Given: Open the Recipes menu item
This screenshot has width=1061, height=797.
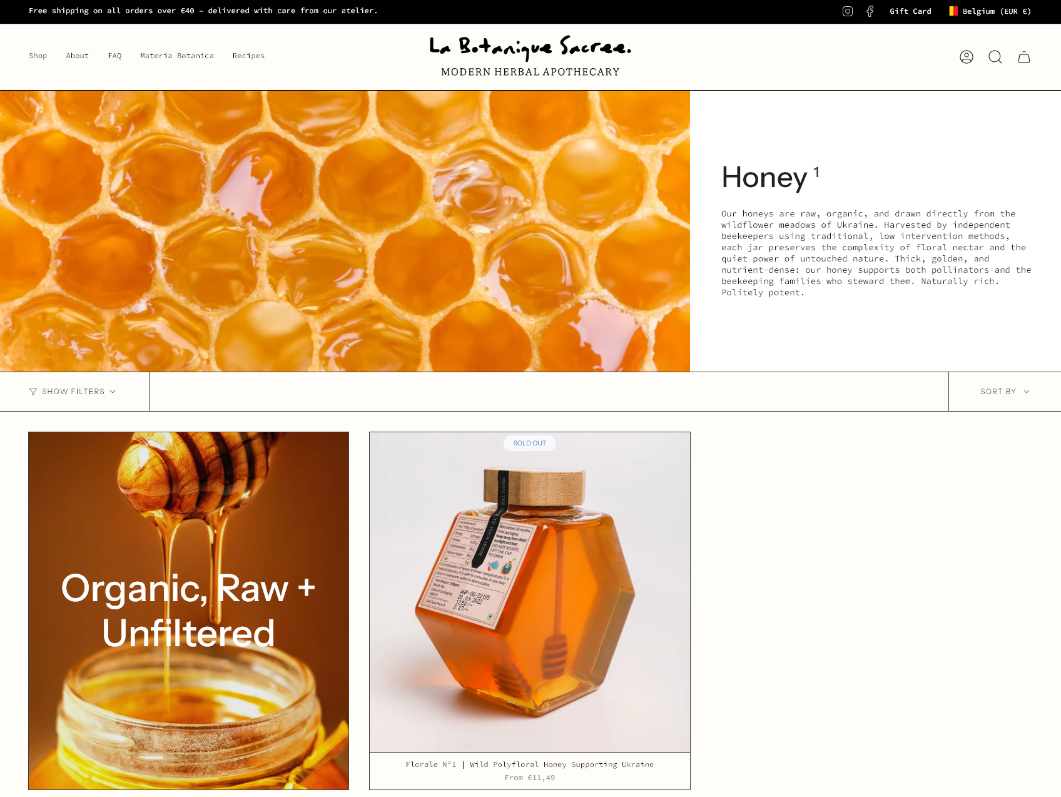Looking at the screenshot, I should [248, 56].
